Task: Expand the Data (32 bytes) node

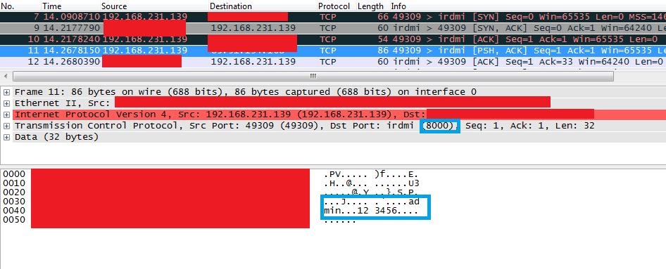Action: tap(6, 137)
